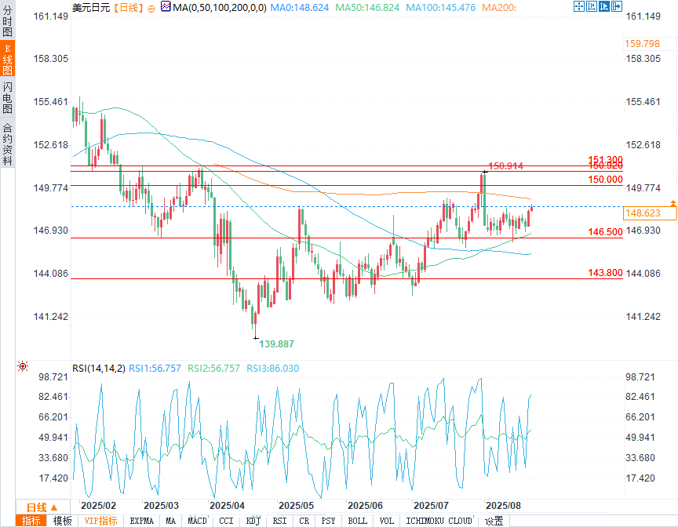Click the orange 159.798 price label

click(642, 44)
